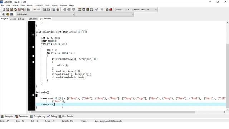The image size is (229, 129).
Task: Click the Rebuild All icon
Action: click(x=92, y=10)
